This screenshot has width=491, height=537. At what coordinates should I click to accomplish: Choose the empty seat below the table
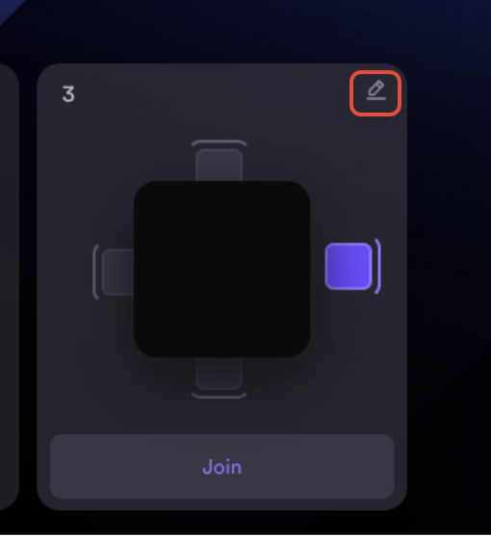[219, 373]
